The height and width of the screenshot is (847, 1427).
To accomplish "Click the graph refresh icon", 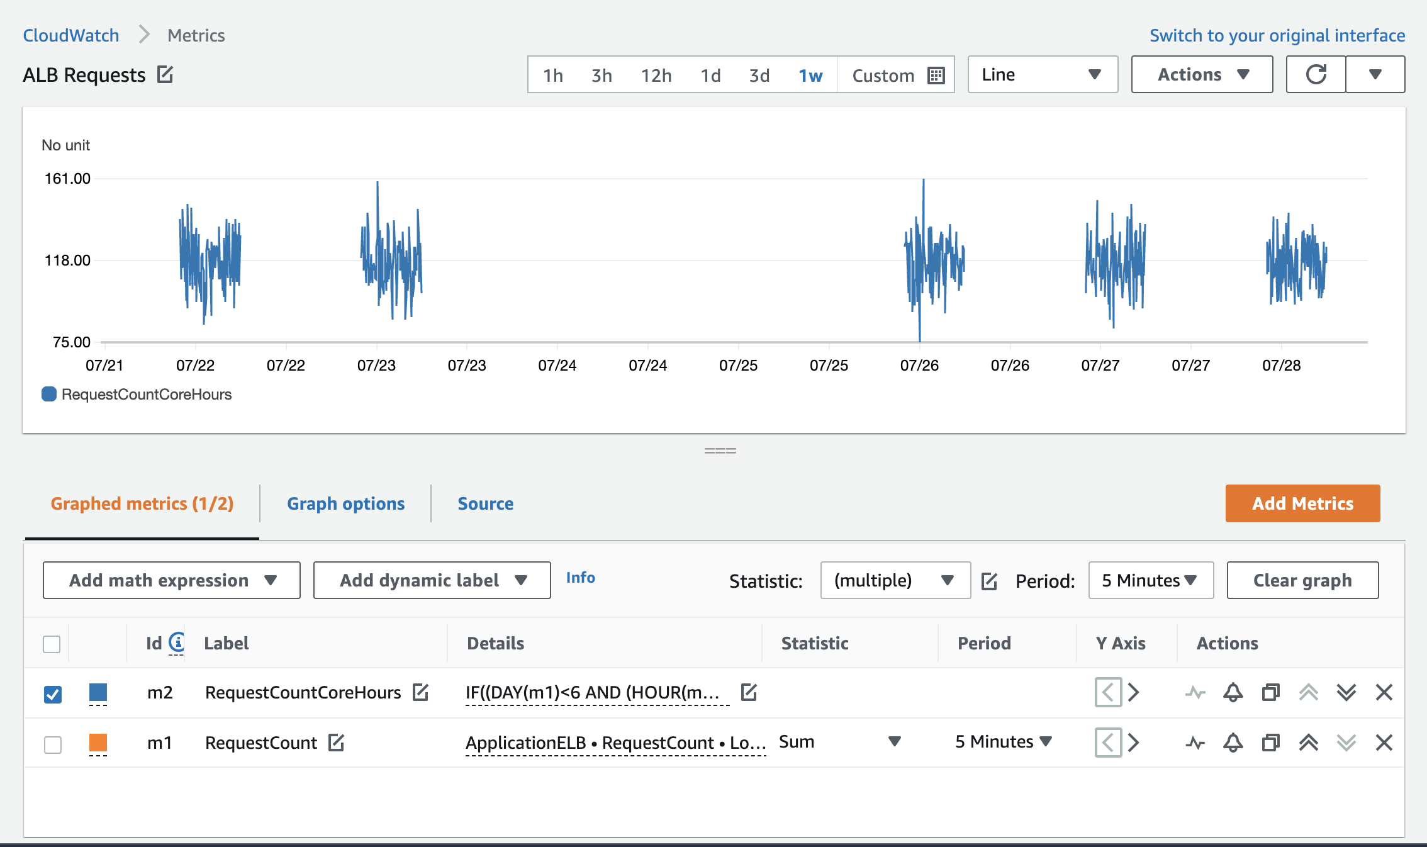I will click(x=1316, y=74).
